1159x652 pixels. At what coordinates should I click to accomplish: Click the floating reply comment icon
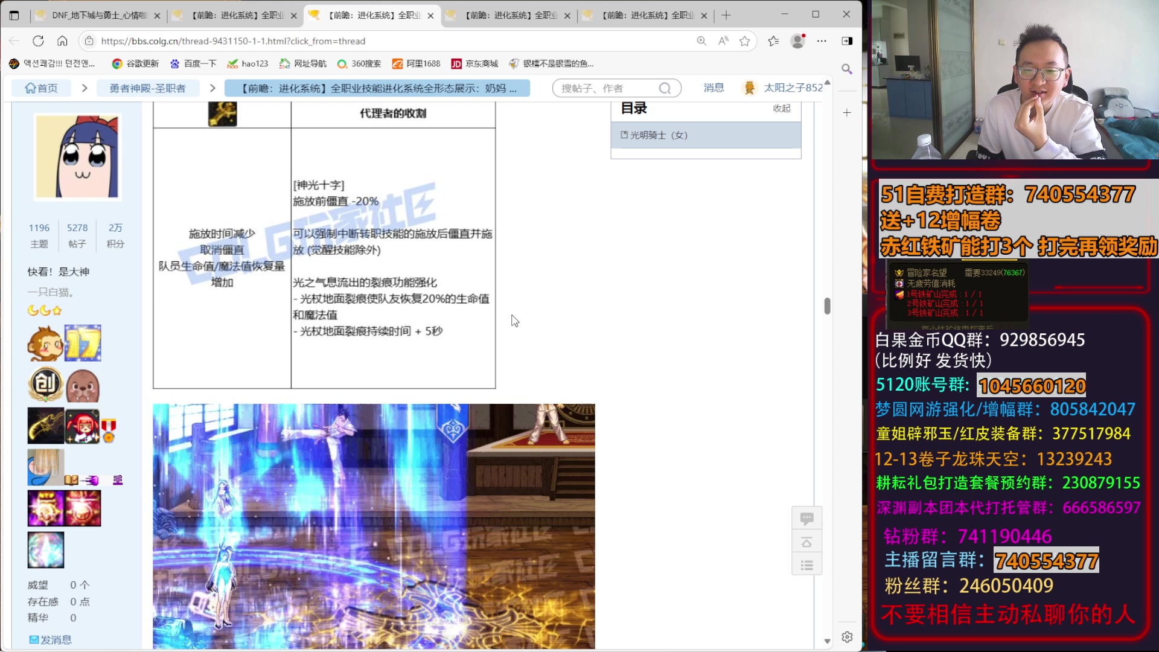[x=806, y=518]
